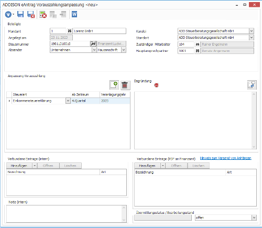Open link Hinweis zum Versand von Anhängen
The image size is (262, 228).
point(225,158)
